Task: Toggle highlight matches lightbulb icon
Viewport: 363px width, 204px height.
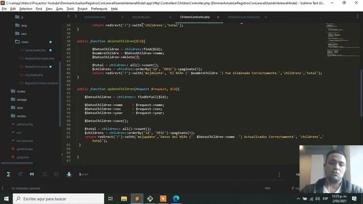Action: click(x=69, y=174)
